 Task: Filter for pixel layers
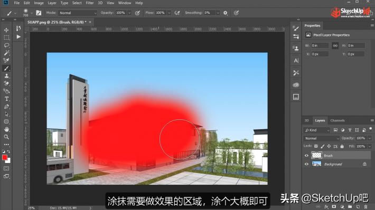[x=335, y=130]
